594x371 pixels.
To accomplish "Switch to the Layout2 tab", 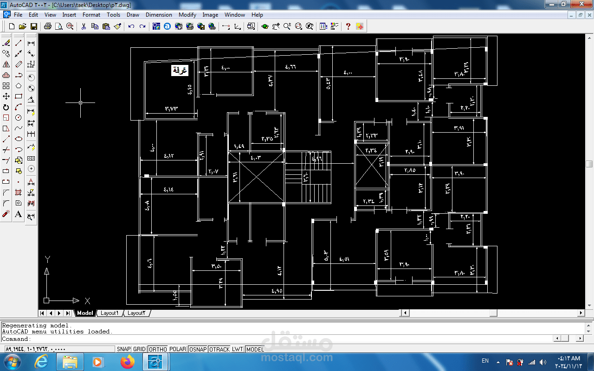I will pos(136,313).
